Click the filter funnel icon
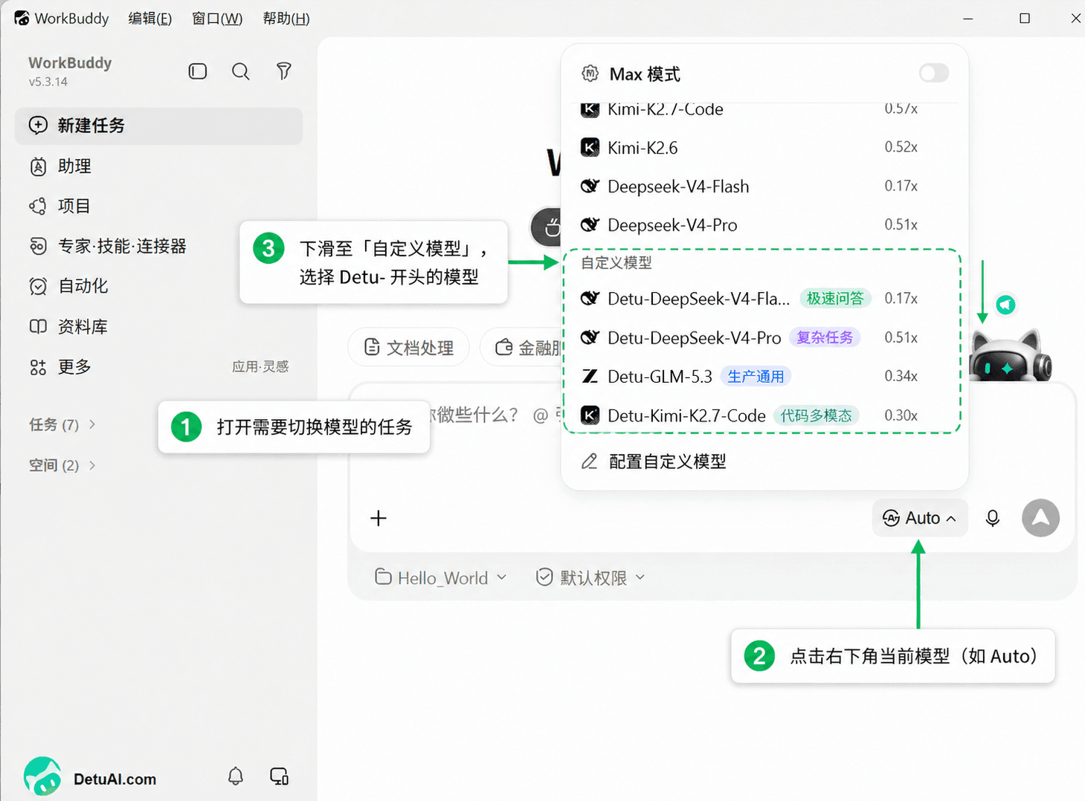This screenshot has width=1085, height=801. [283, 71]
